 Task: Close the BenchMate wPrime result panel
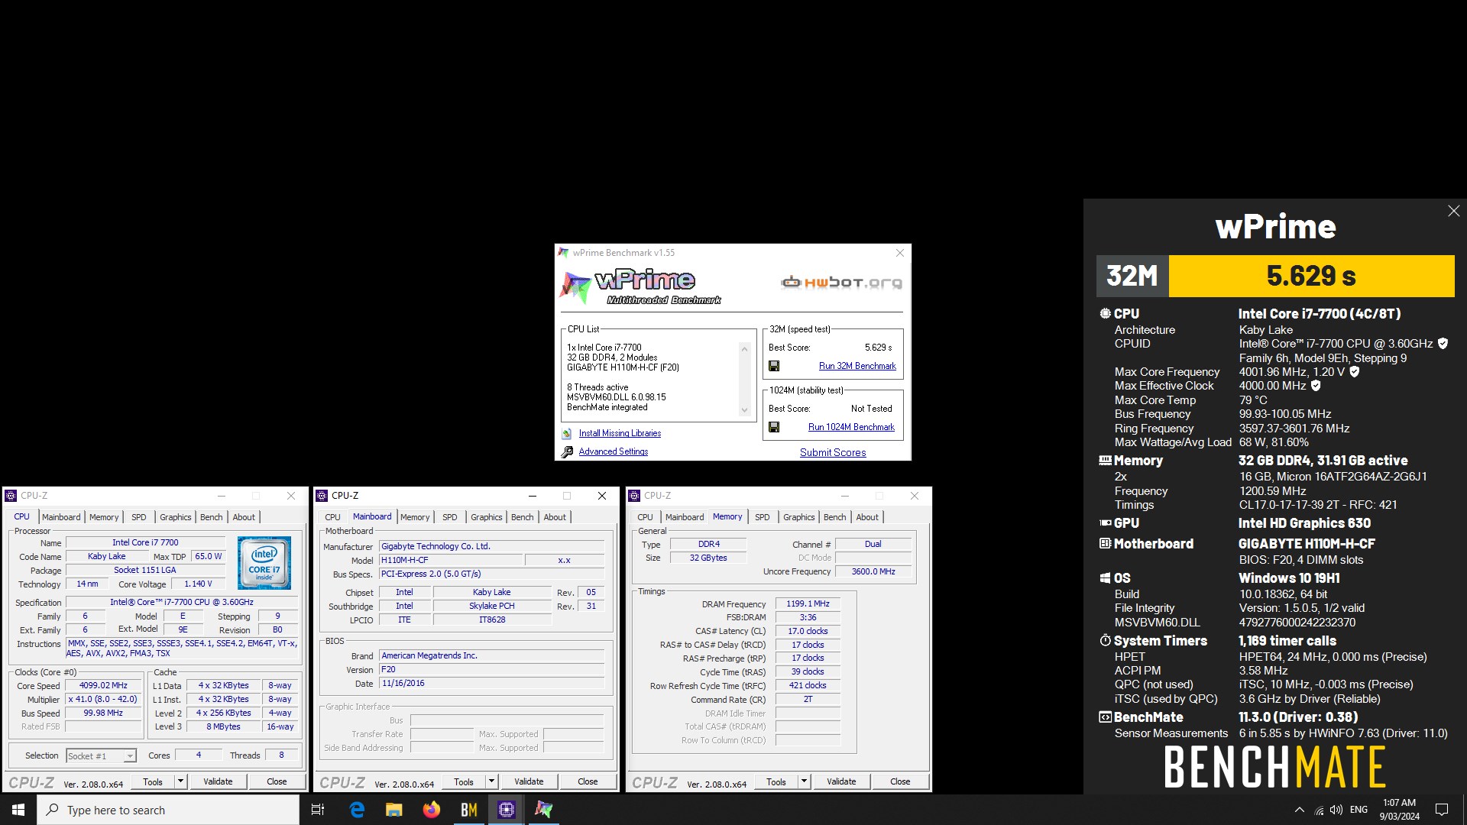coord(1453,211)
